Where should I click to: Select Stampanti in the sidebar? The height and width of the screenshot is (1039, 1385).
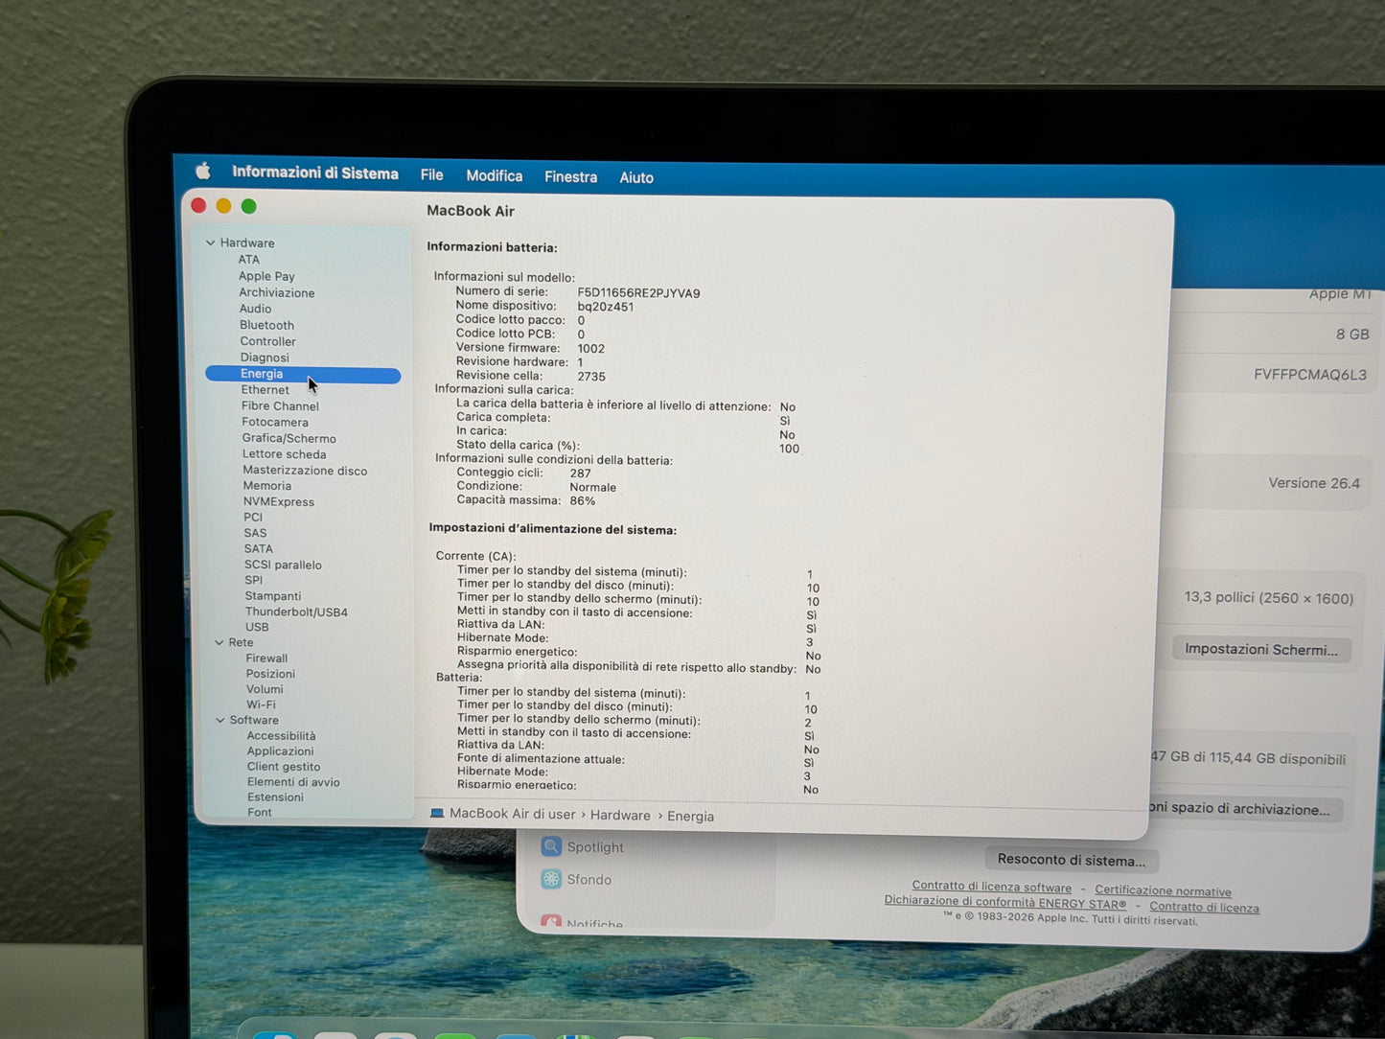[273, 596]
